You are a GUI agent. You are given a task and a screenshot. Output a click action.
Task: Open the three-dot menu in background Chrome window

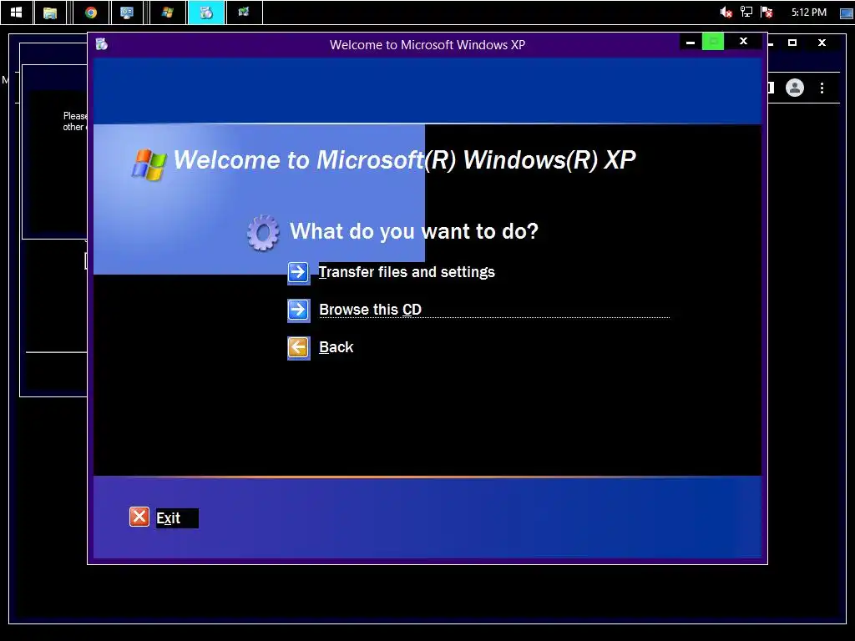coord(822,88)
